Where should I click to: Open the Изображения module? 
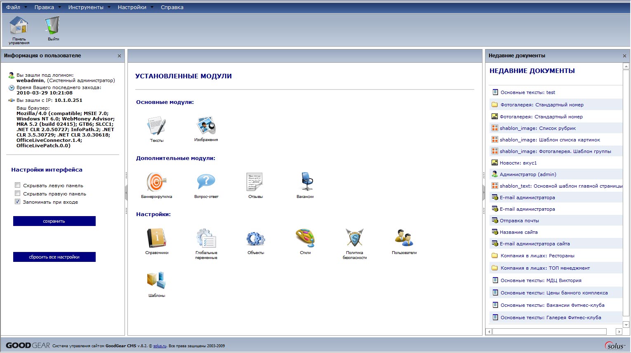point(206,129)
